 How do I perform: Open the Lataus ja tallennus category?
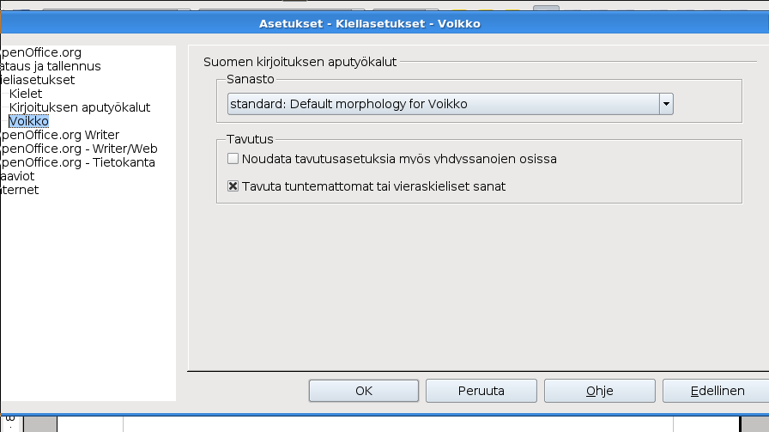point(51,66)
